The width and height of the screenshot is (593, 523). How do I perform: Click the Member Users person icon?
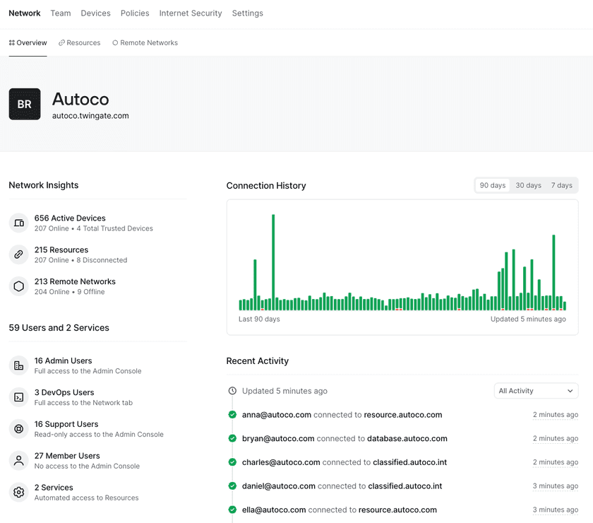pos(18,461)
